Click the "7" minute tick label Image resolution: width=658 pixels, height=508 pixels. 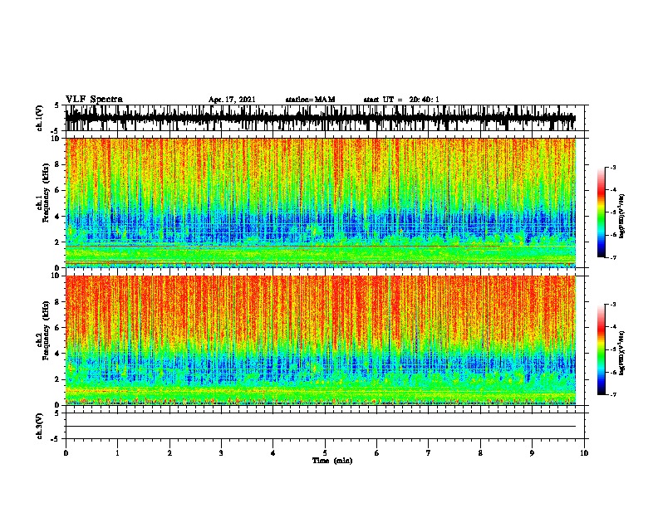click(429, 453)
